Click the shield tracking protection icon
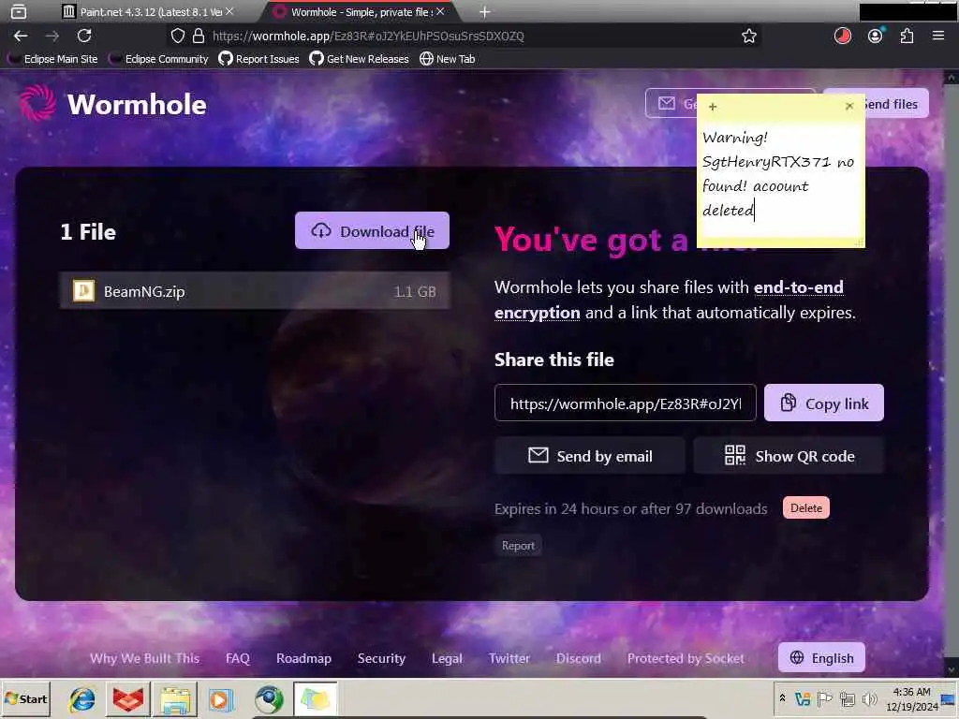Image resolution: width=959 pixels, height=719 pixels. coord(177,37)
